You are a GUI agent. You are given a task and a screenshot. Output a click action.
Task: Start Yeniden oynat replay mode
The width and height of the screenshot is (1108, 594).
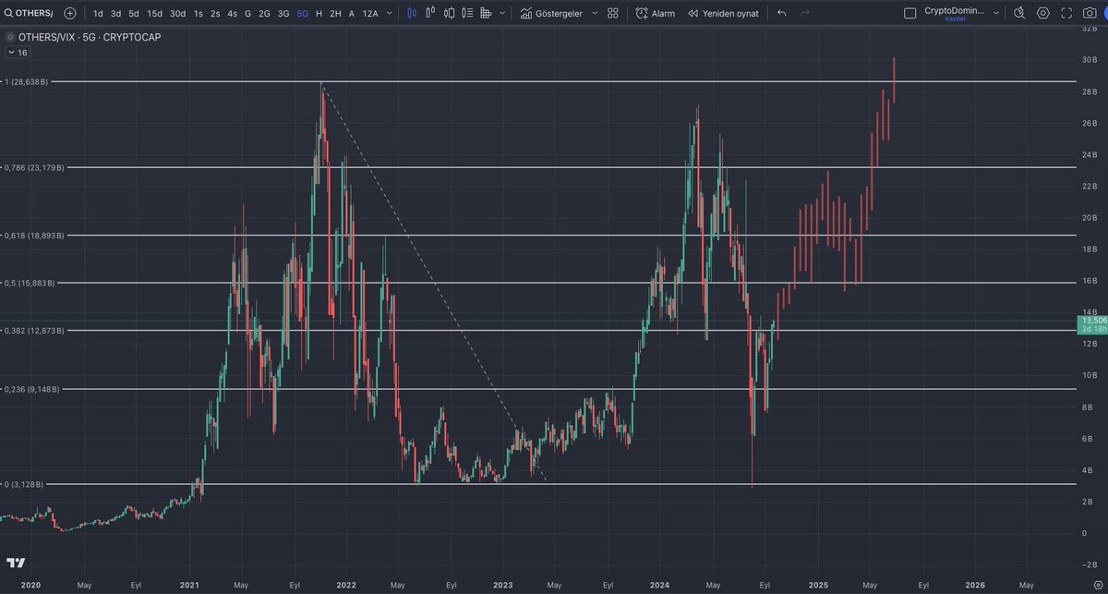click(726, 13)
